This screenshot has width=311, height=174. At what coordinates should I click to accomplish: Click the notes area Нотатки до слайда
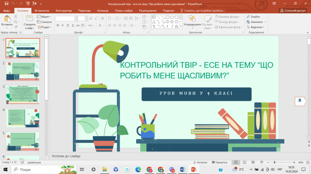coord(66,156)
